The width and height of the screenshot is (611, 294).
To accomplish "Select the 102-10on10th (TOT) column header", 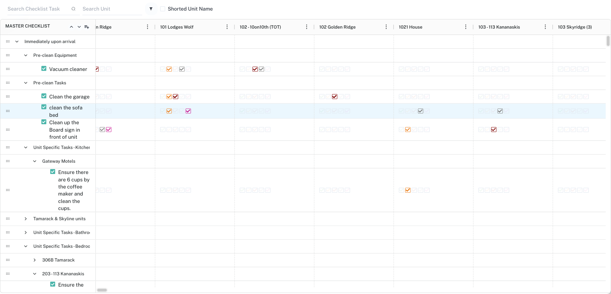I will (x=260, y=27).
